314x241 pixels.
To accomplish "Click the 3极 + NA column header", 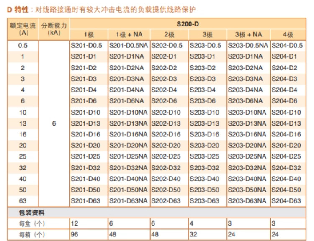I will [249, 35].
